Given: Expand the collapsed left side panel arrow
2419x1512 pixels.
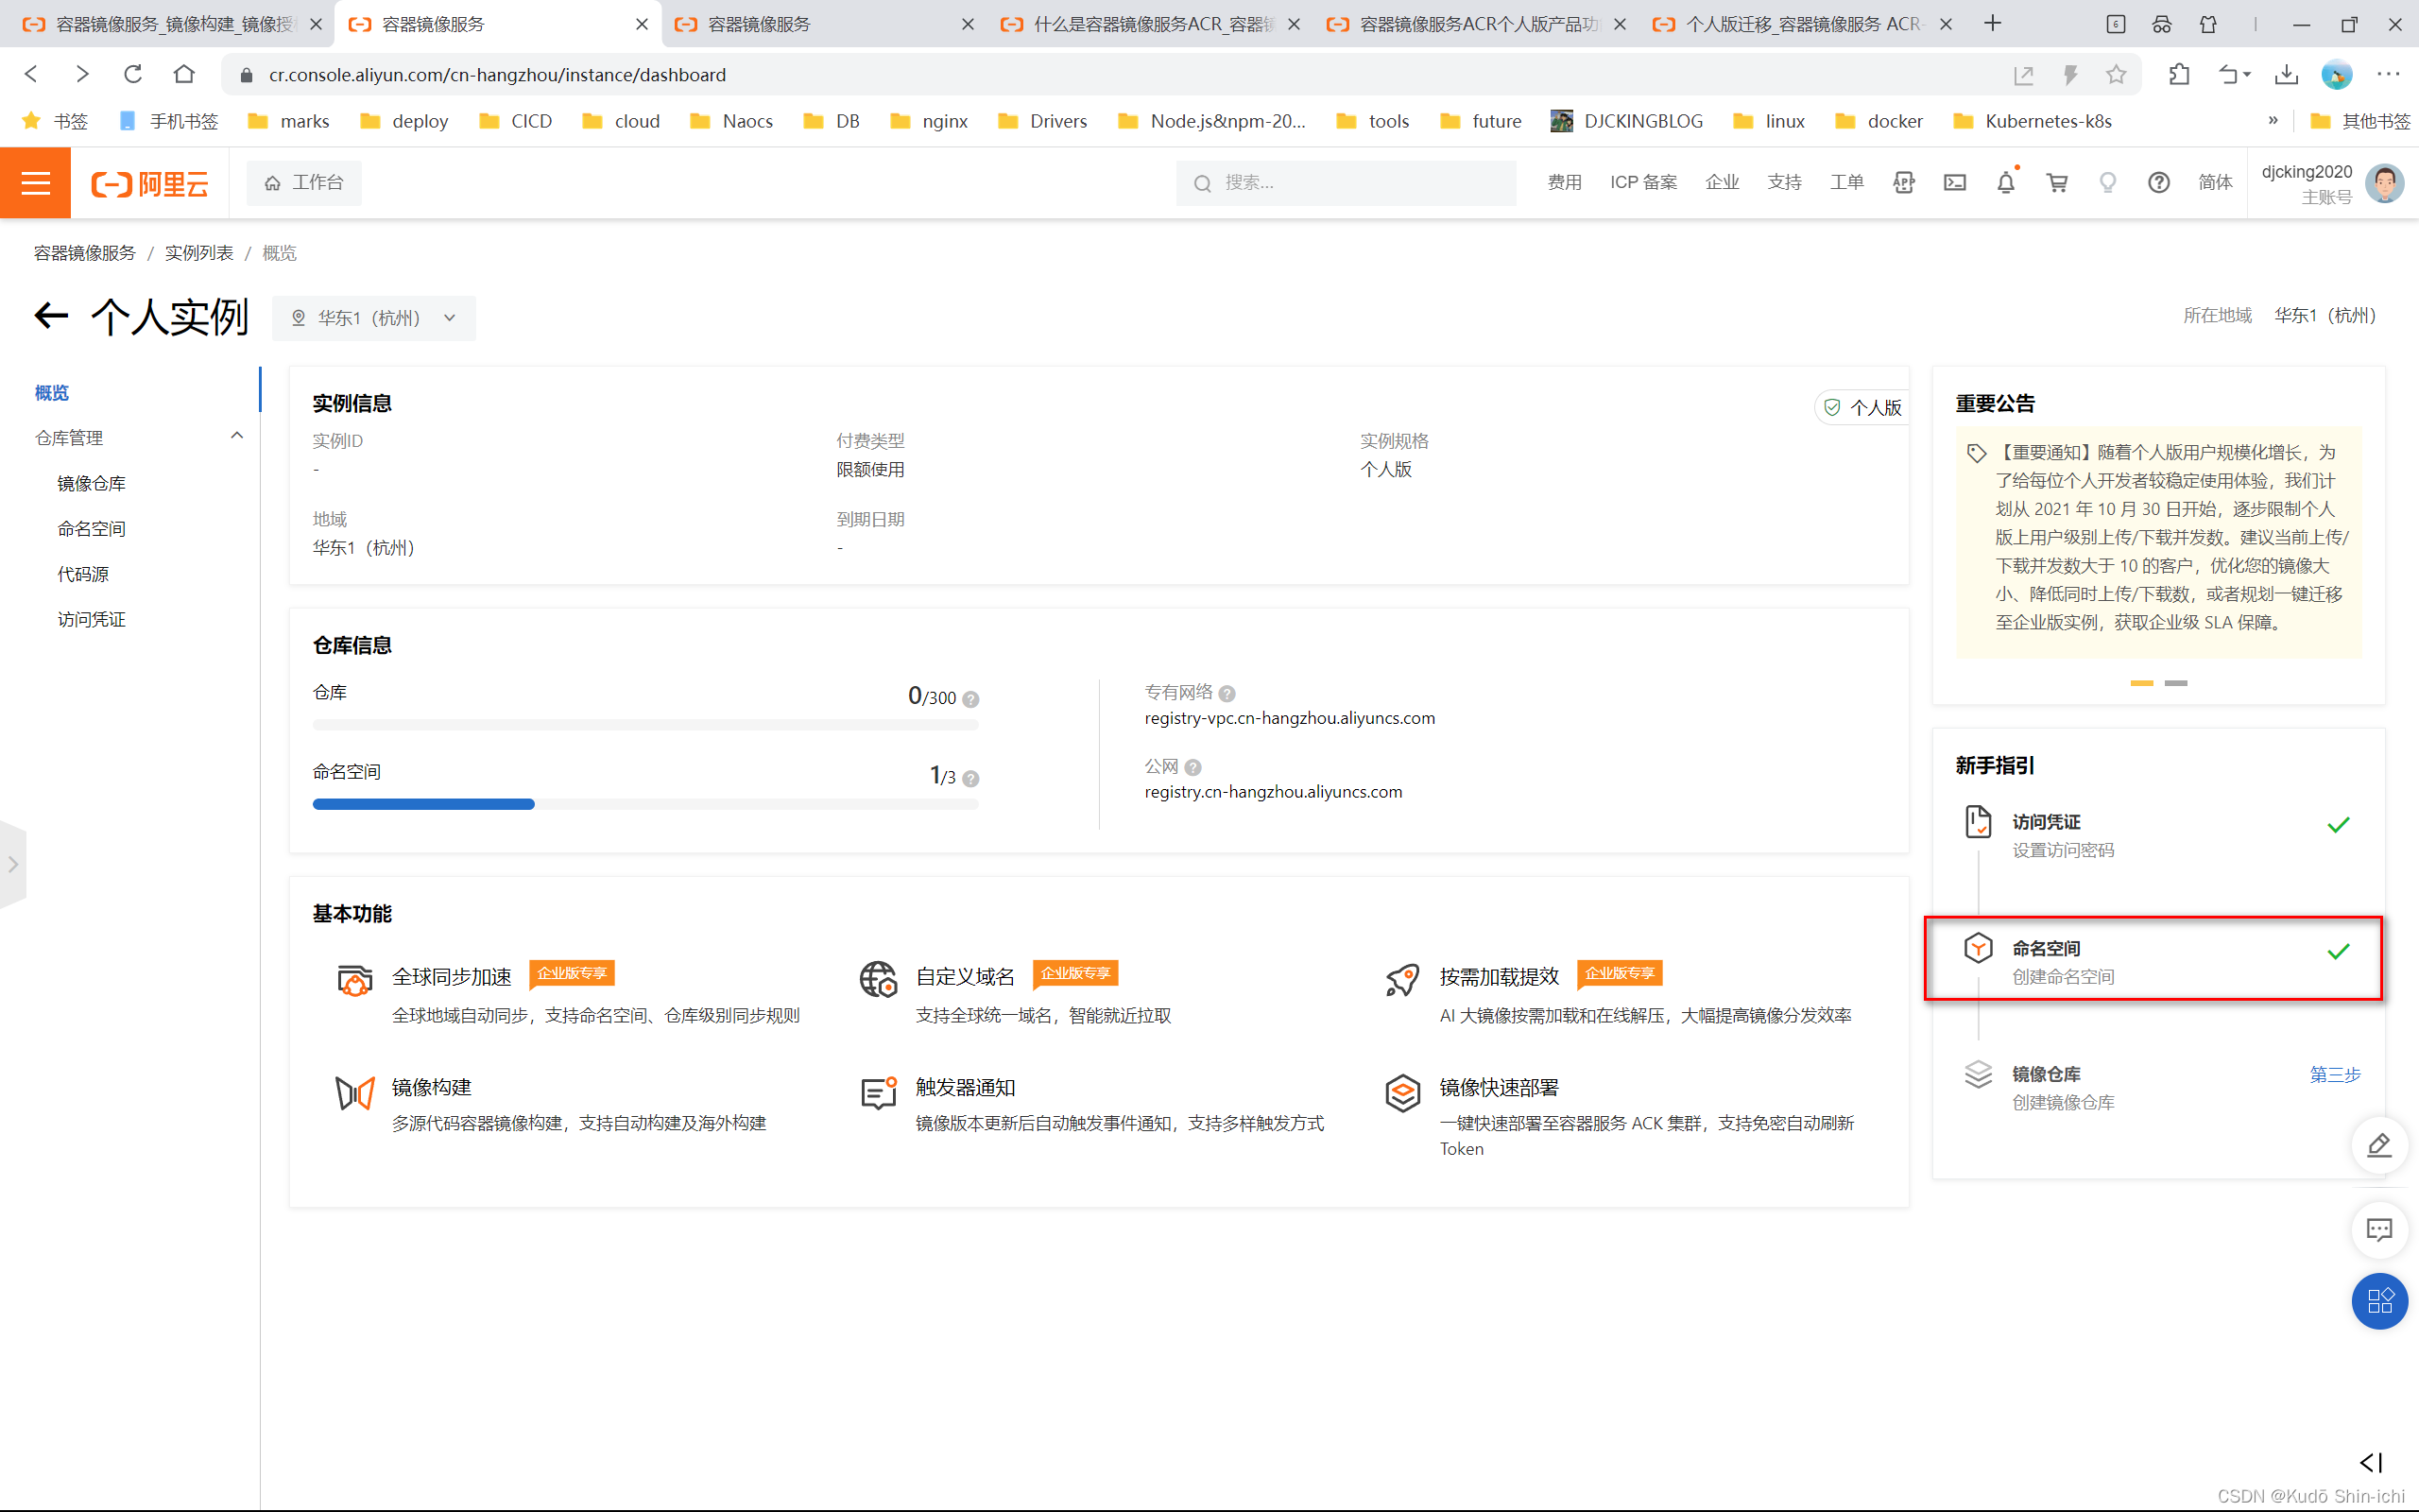Looking at the screenshot, I should pyautogui.click(x=13, y=864).
